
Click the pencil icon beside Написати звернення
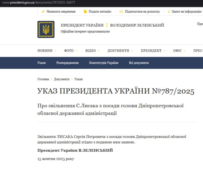[x=43, y=11]
